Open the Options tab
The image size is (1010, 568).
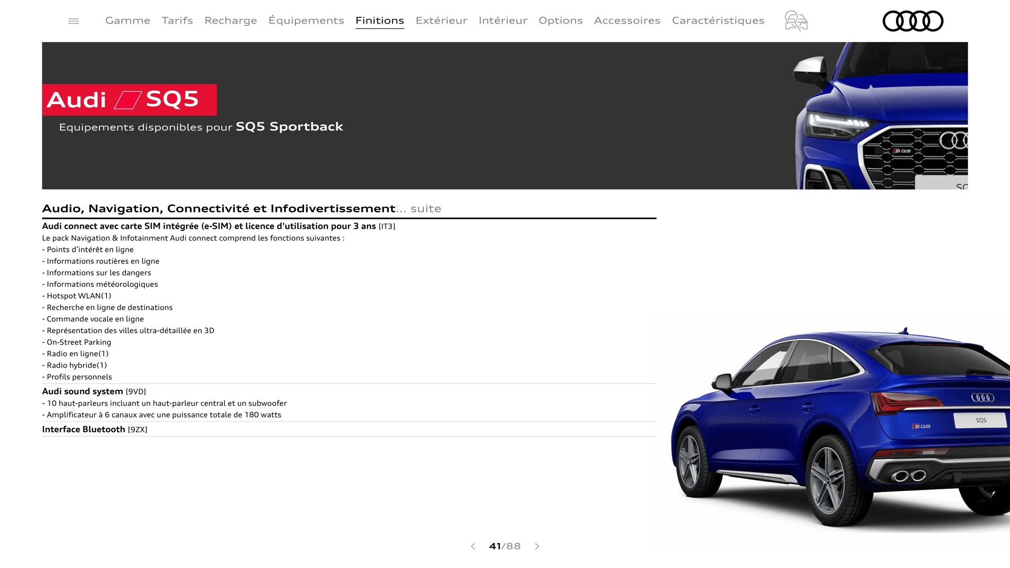pyautogui.click(x=561, y=20)
